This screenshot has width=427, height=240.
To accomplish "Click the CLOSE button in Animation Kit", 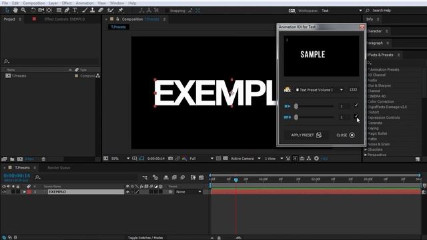I will [x=346, y=135].
